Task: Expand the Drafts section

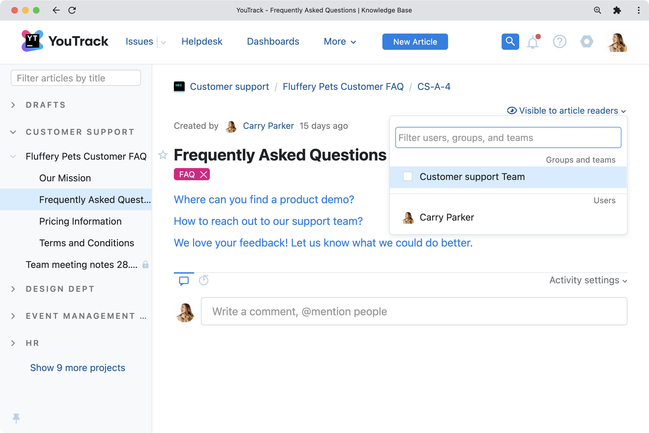Action: coord(13,105)
